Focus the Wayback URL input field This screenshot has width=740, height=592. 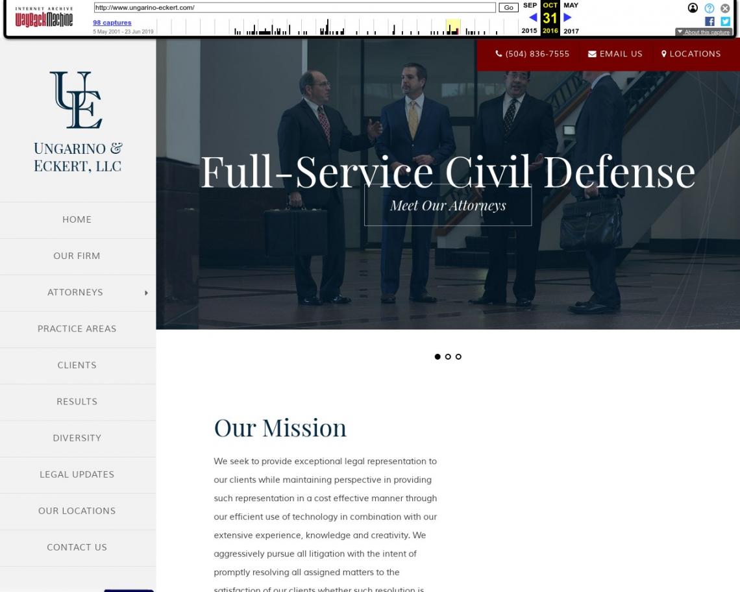(295, 8)
